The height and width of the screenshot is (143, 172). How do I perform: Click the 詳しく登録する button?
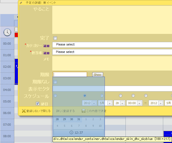point(65,111)
